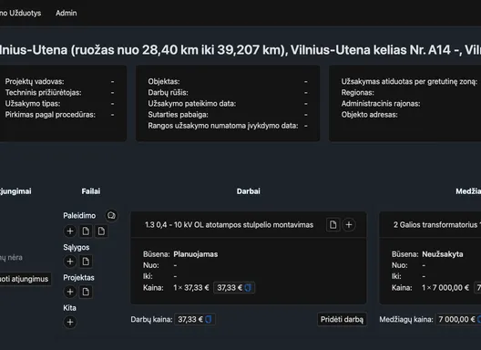Click the Regionas label
Image resolution: width=481 pixels, height=350 pixels.
pyautogui.click(x=357, y=93)
